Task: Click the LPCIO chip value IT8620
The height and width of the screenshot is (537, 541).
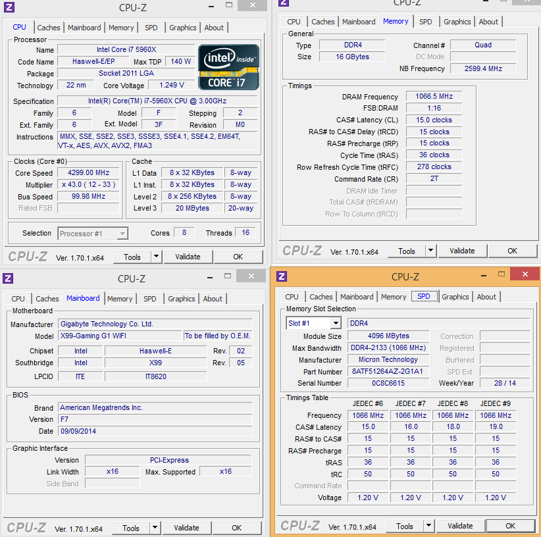Action: [155, 376]
